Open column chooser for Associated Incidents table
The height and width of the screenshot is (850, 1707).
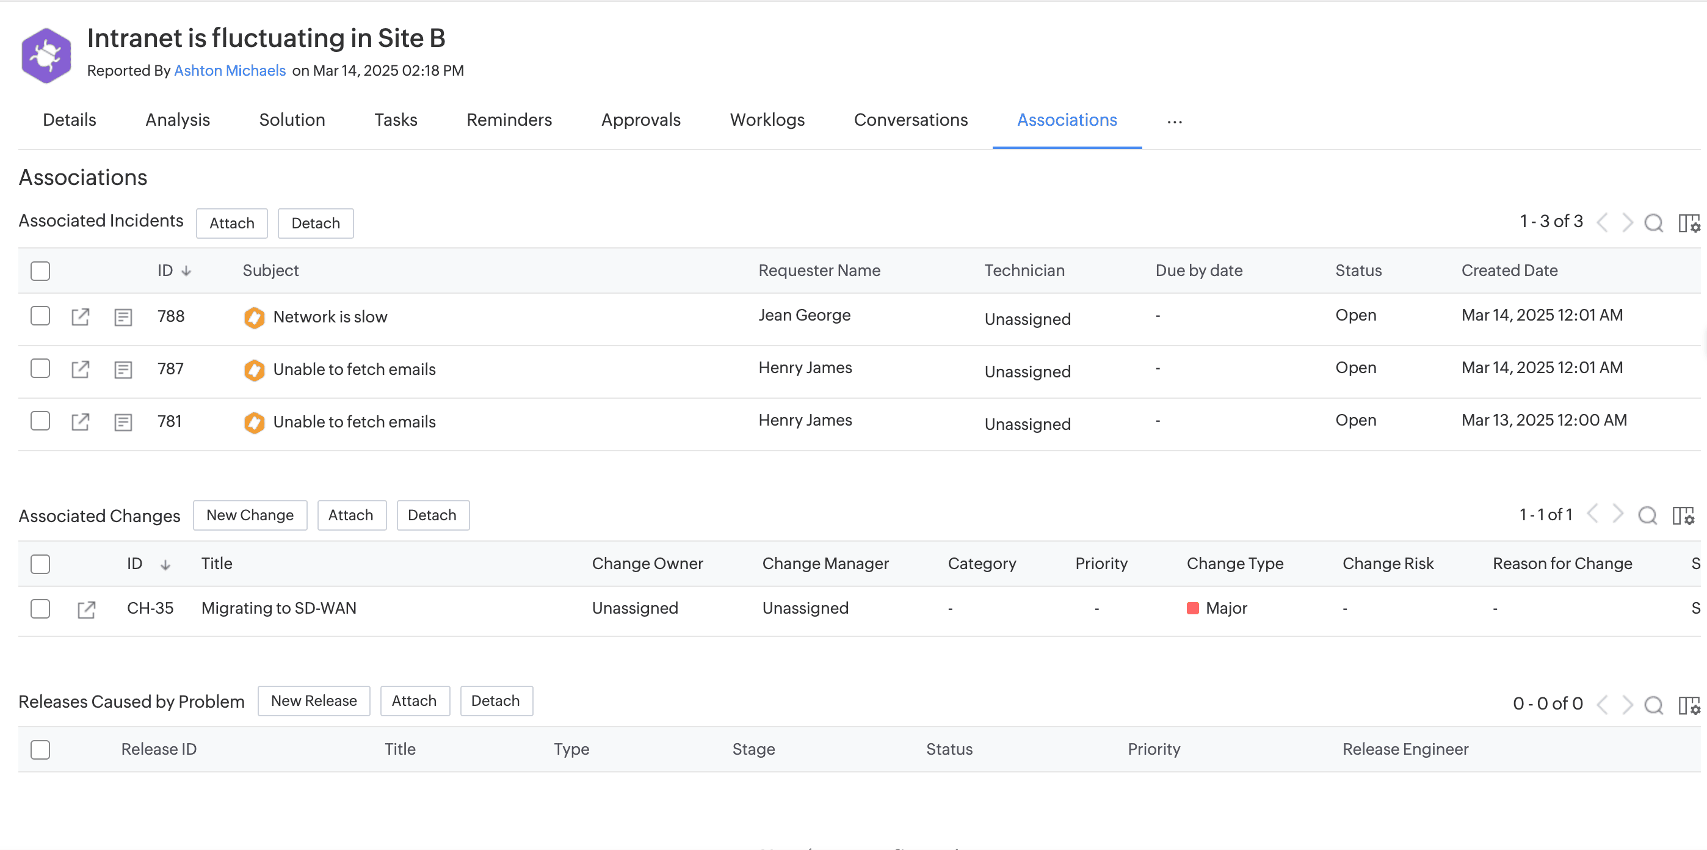coord(1689,223)
